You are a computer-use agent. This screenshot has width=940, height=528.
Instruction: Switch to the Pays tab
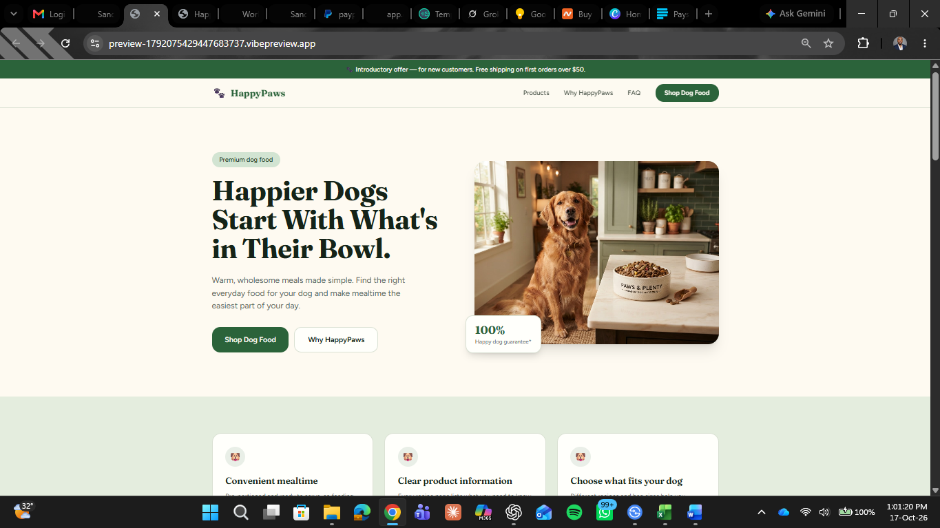pyautogui.click(x=673, y=14)
